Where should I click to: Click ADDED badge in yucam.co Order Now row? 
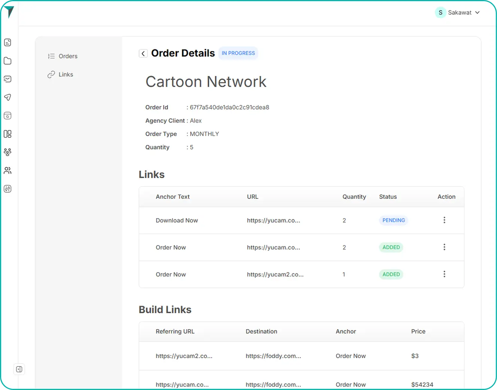(x=391, y=247)
